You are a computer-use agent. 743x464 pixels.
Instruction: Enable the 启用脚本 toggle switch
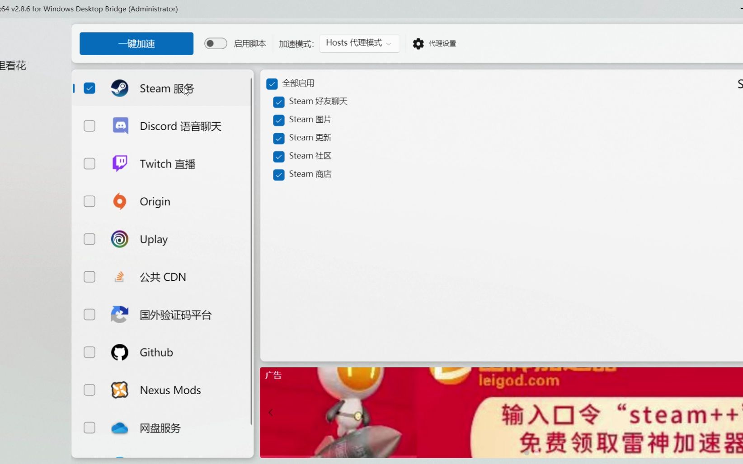(215, 43)
